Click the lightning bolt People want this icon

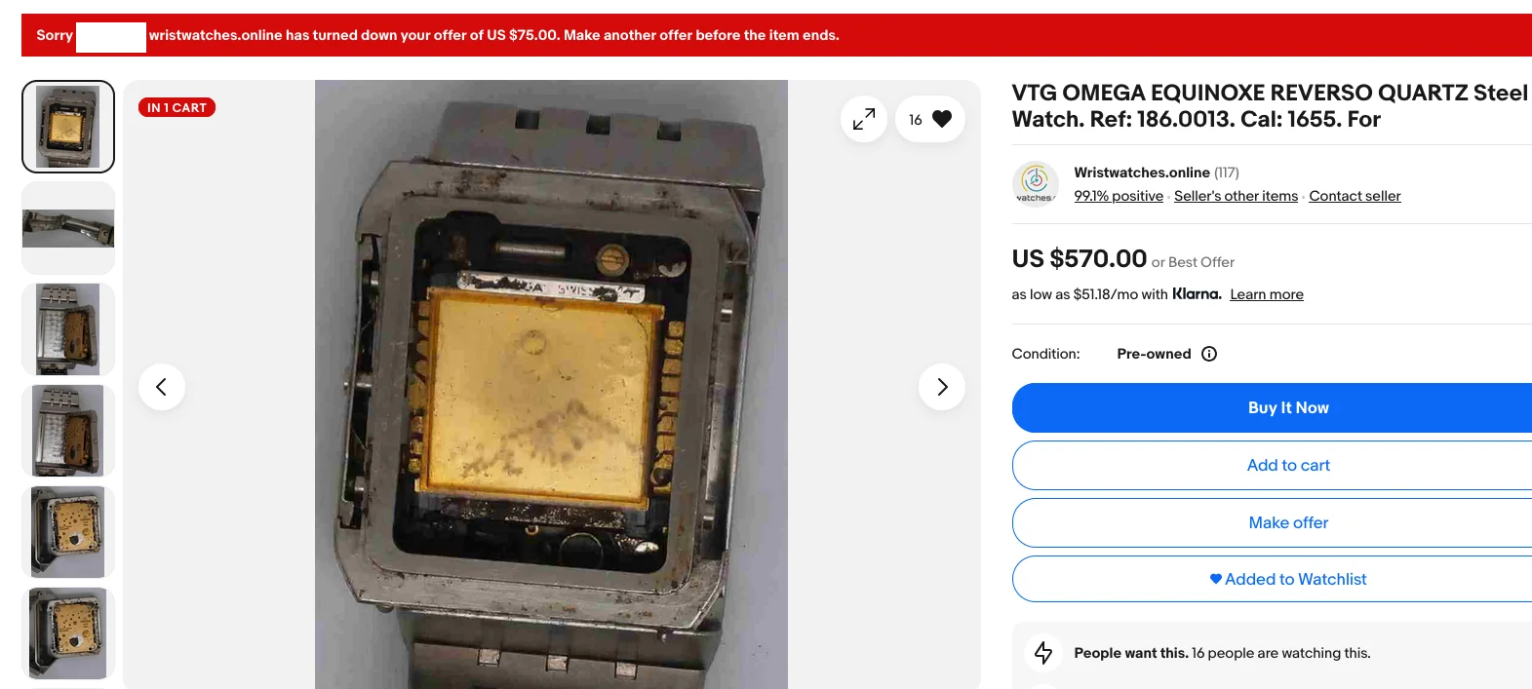[x=1043, y=653]
